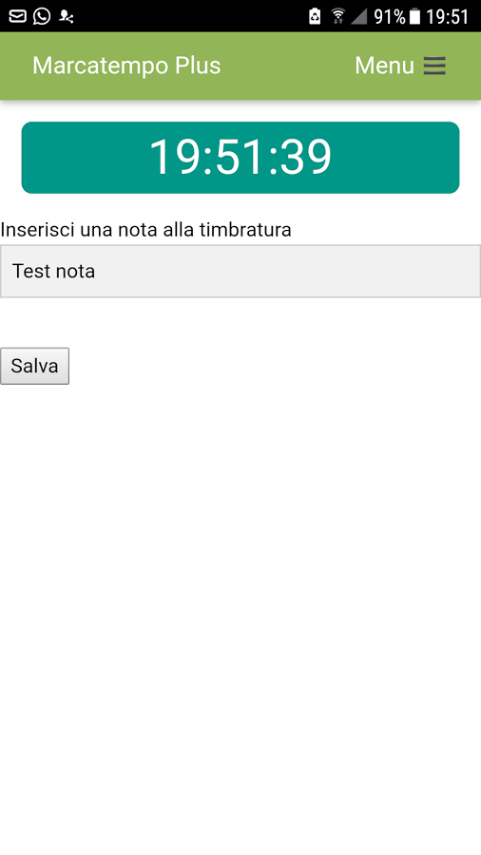Tap the 19:51:39 clock display
Viewport: 481px width, 855px height.
click(240, 158)
